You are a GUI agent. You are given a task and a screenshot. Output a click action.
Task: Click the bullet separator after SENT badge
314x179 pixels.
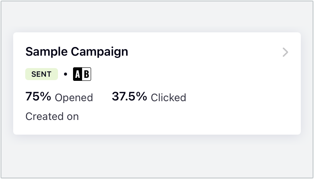[66, 74]
